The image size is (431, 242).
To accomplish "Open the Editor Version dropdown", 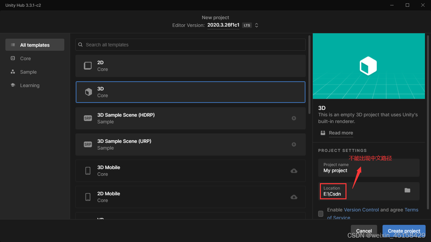I will click(223, 25).
